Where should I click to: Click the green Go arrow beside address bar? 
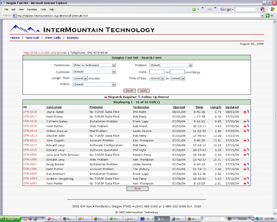pyautogui.click(x=267, y=15)
